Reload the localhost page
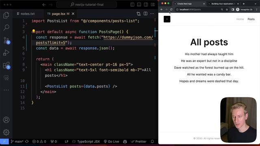 point(171,9)
